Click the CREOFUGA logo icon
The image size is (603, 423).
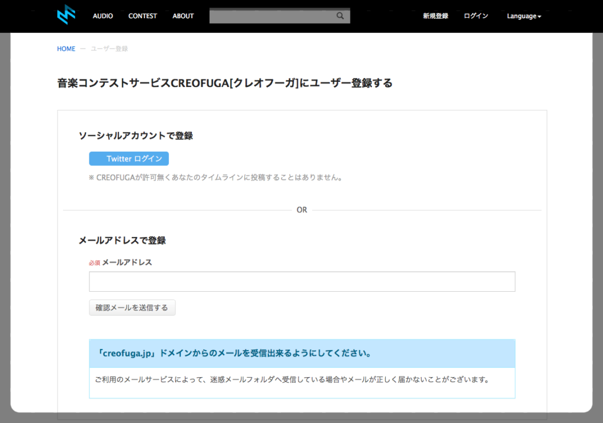click(66, 15)
